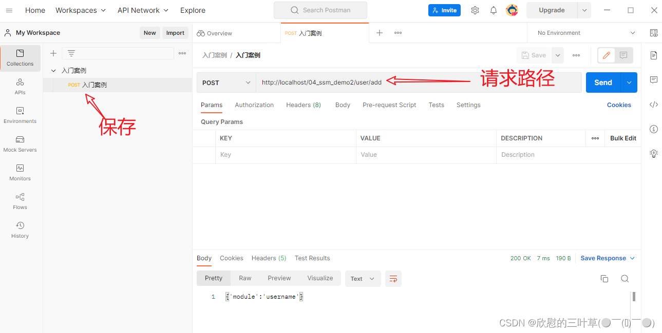Click the request URL field
The image size is (662, 333).
[419, 82]
